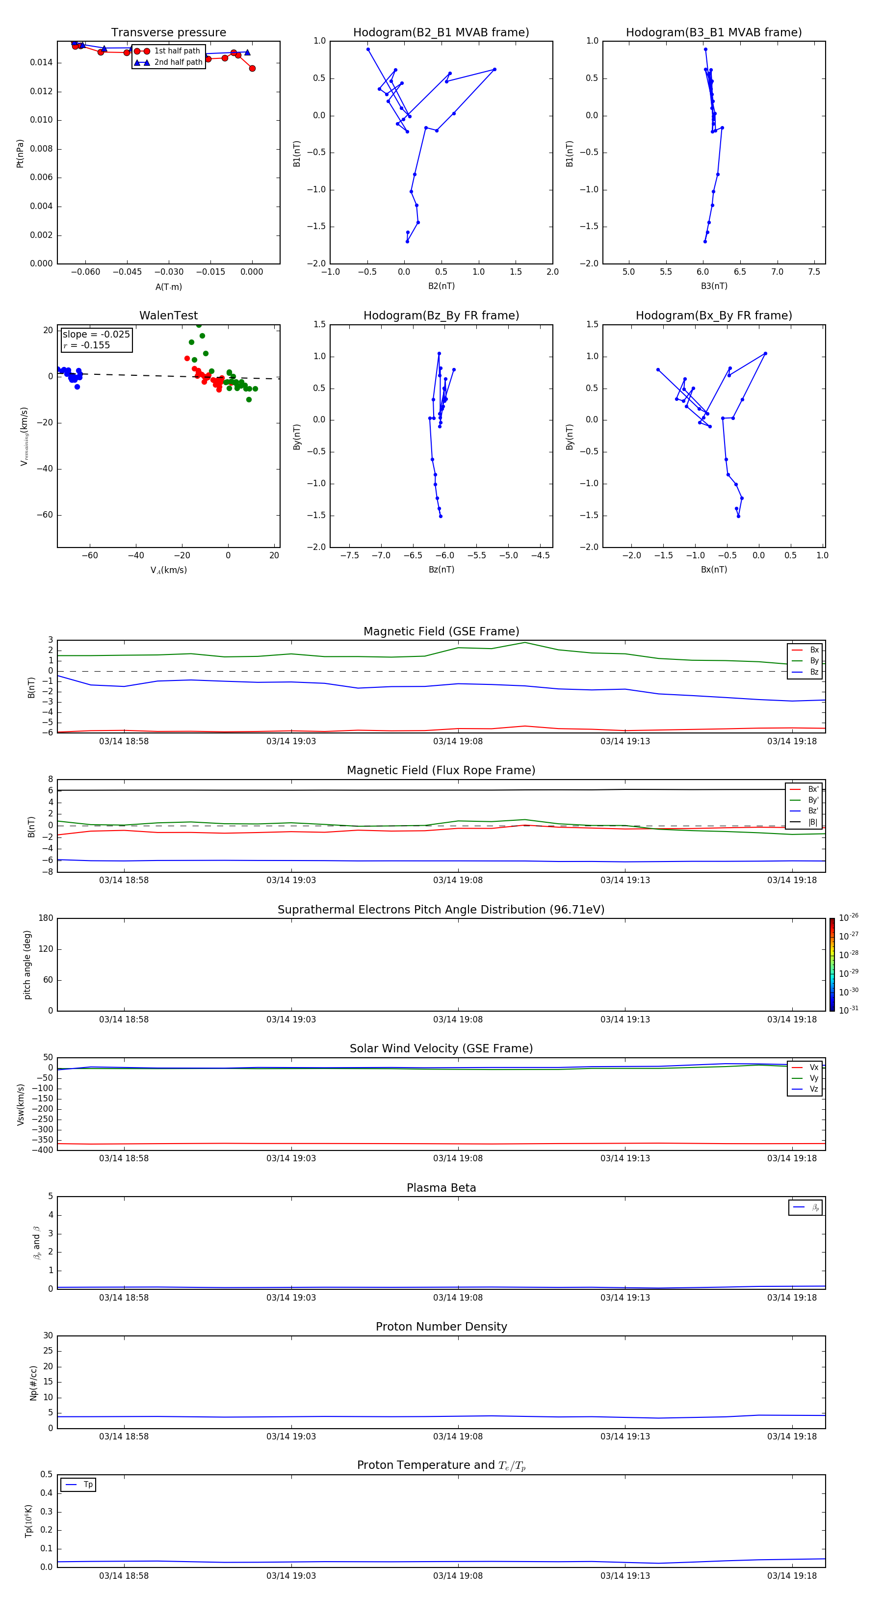Click the "Bz(nT)" x-axis label
Screen dimensions: 883x1619
[x=441, y=570]
